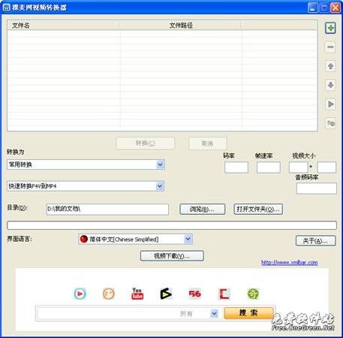Click the 视频下载(V)... button
Screen dimensions: 343x338
coord(172,256)
